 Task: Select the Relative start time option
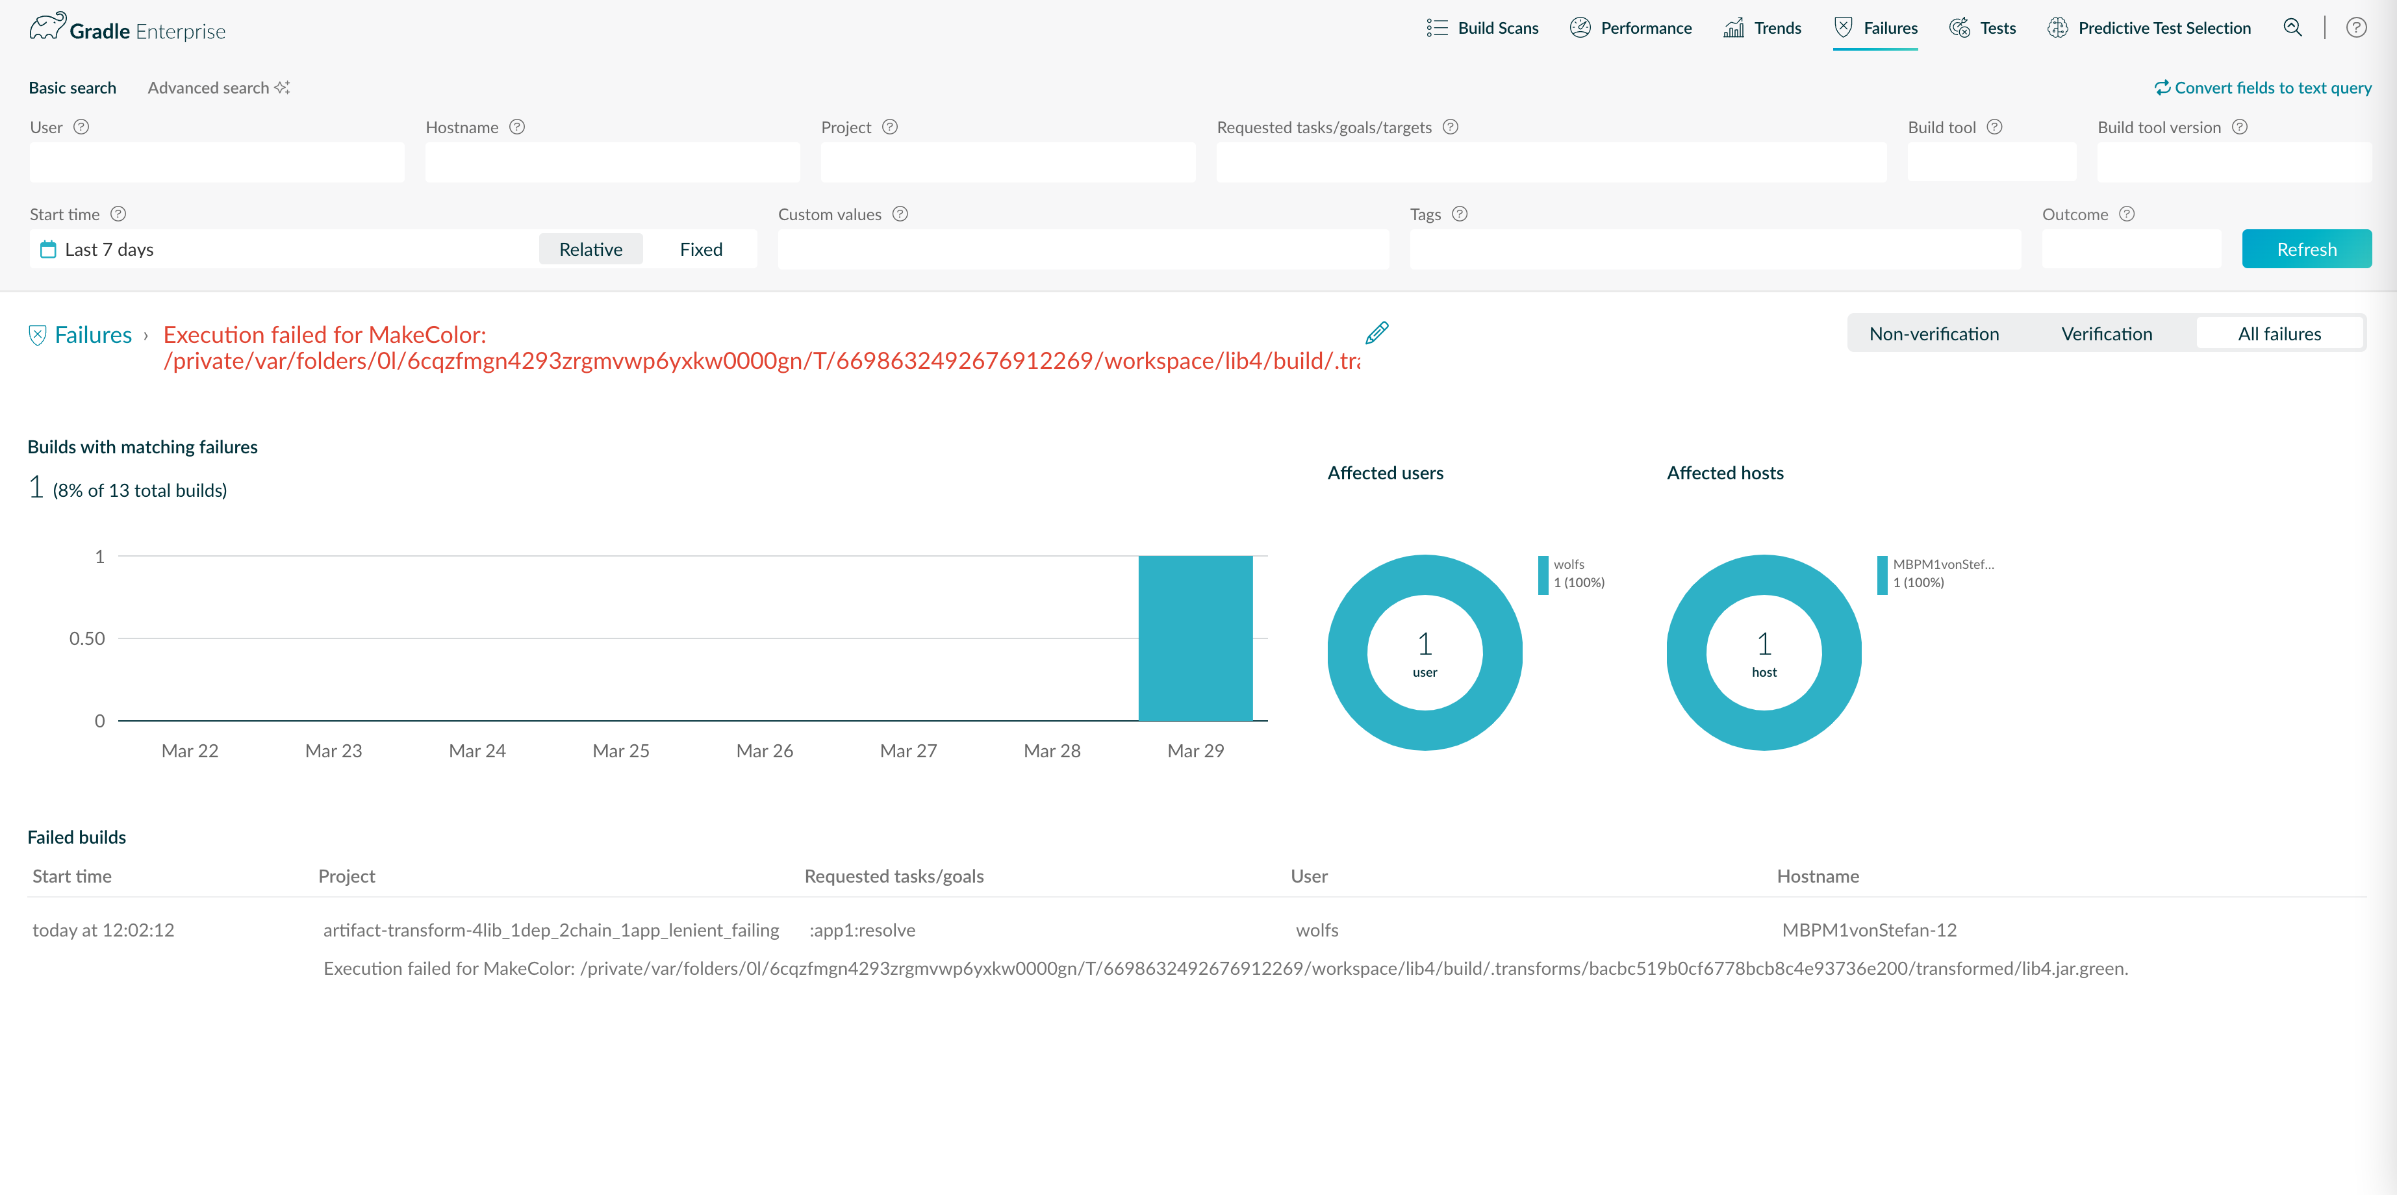[591, 249]
